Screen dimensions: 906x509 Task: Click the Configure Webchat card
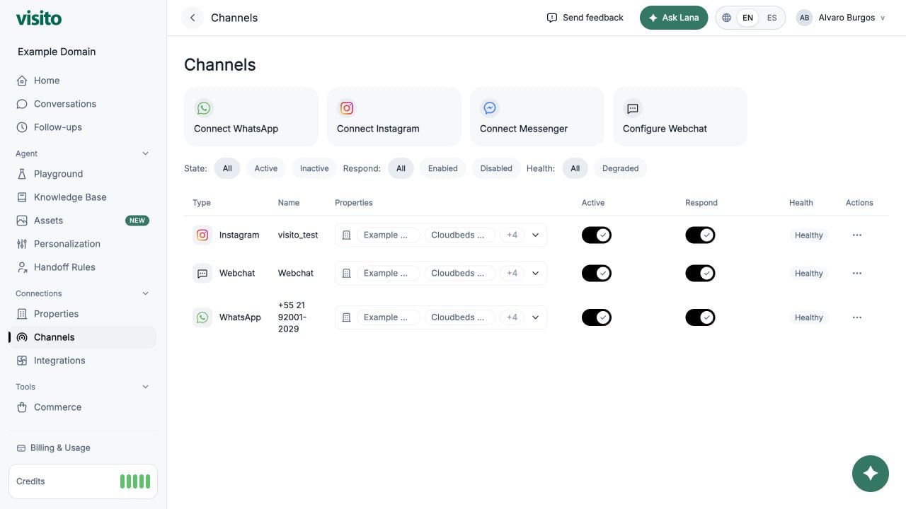pos(680,117)
